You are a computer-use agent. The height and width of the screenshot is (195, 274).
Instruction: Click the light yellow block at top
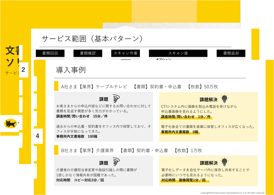coord(164,11)
